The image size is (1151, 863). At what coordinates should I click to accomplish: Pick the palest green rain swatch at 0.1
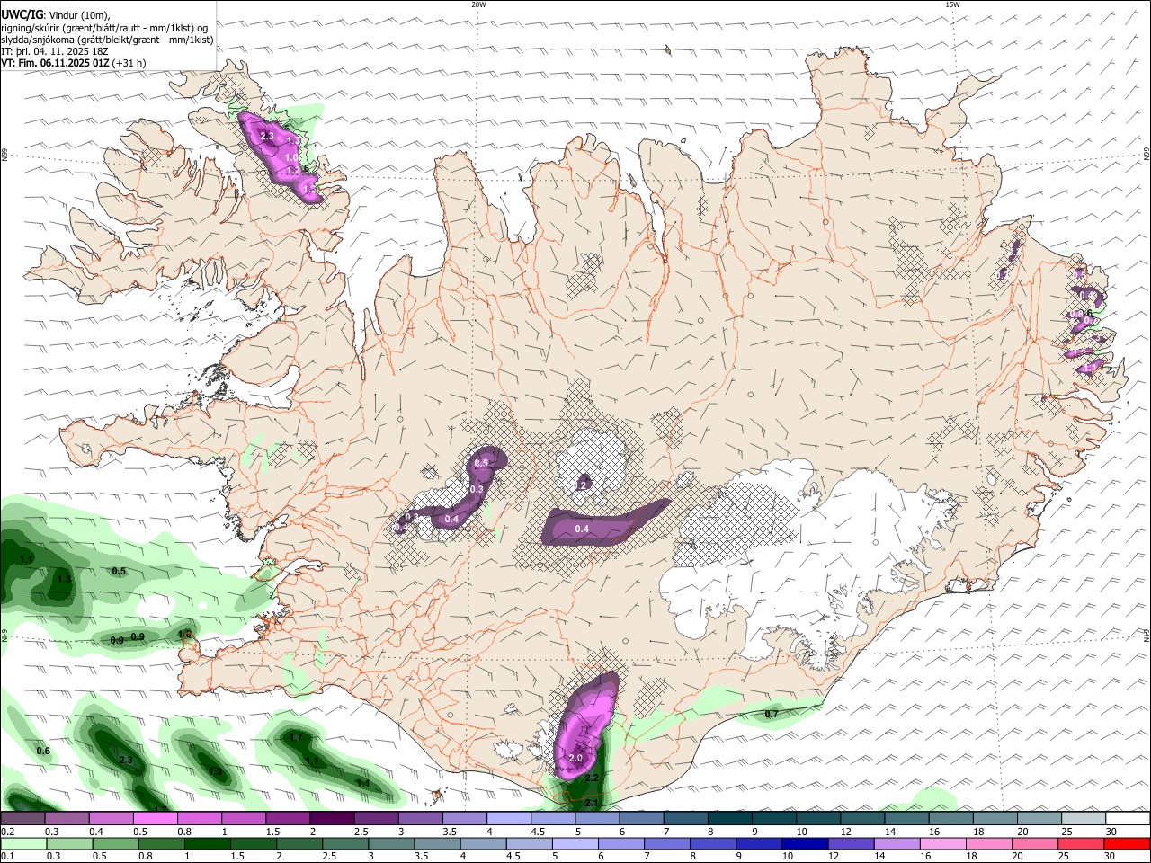[23, 843]
